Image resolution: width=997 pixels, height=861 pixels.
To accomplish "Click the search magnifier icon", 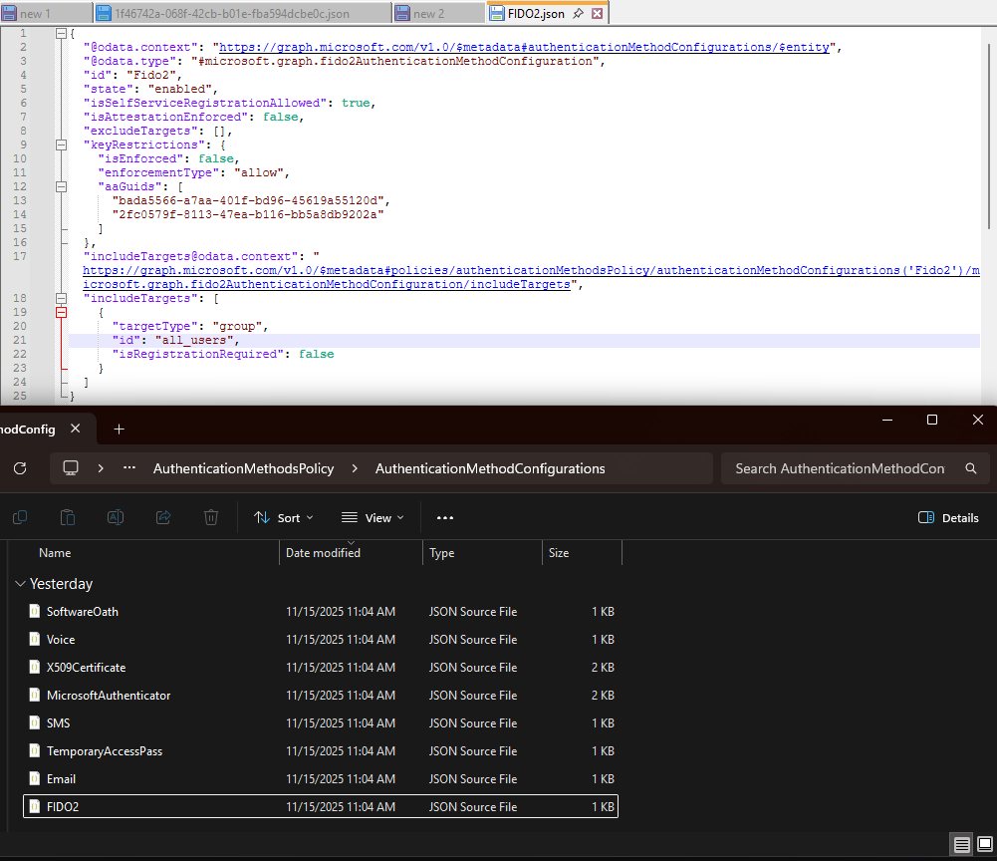I will click(970, 468).
